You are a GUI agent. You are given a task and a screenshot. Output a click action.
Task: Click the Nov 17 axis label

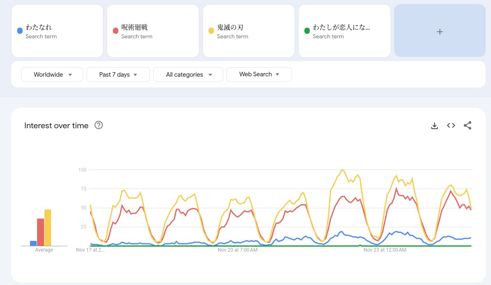click(x=90, y=250)
